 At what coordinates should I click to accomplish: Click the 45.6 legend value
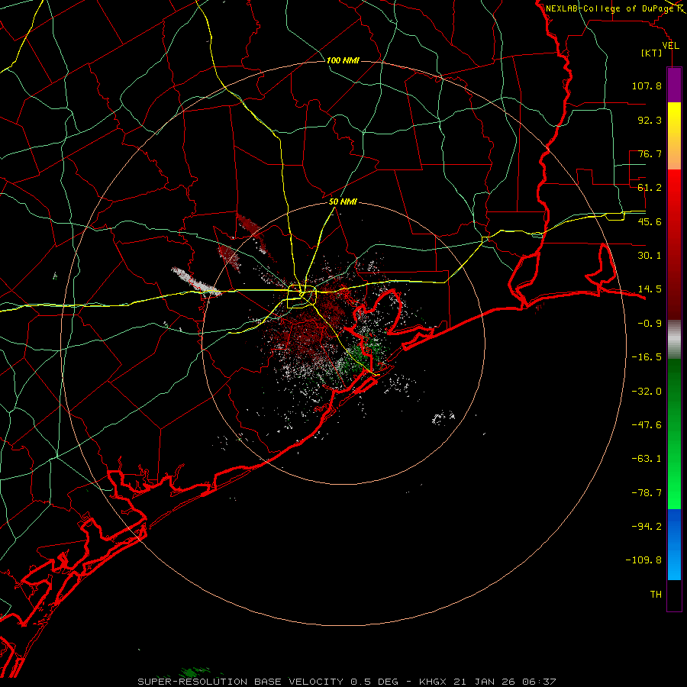click(650, 221)
